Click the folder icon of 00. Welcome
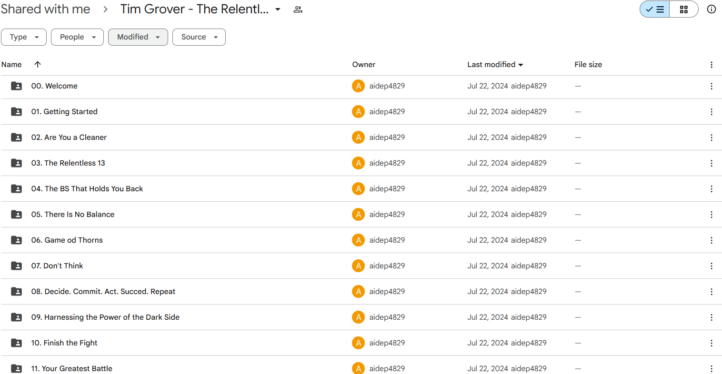The height and width of the screenshot is (374, 722). coord(16,86)
